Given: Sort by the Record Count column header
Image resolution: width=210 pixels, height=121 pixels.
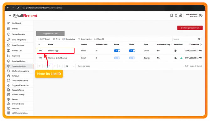Looking at the screenshot, I should [x=102, y=45].
